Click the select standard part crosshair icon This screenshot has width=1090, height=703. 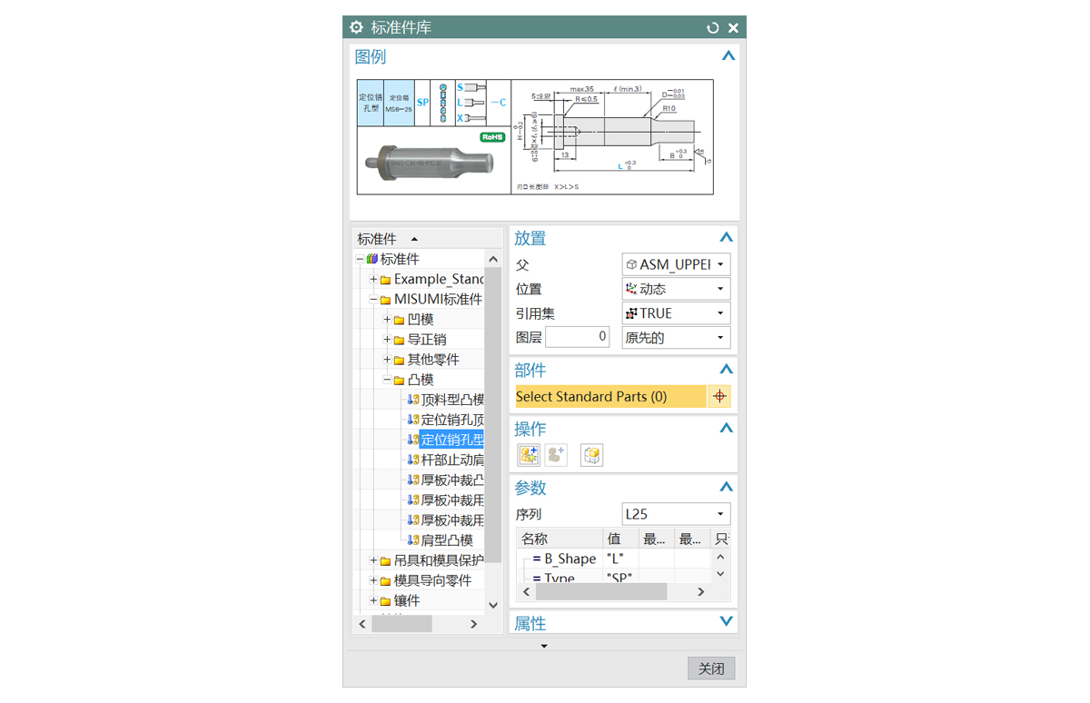[719, 397]
